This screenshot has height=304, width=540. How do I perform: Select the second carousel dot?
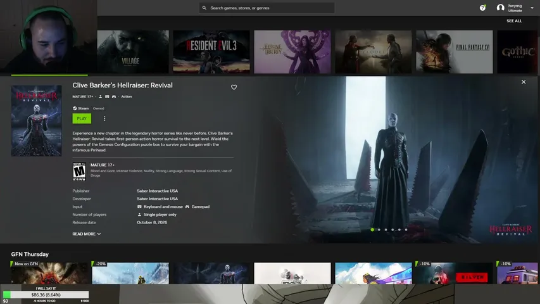click(379, 229)
